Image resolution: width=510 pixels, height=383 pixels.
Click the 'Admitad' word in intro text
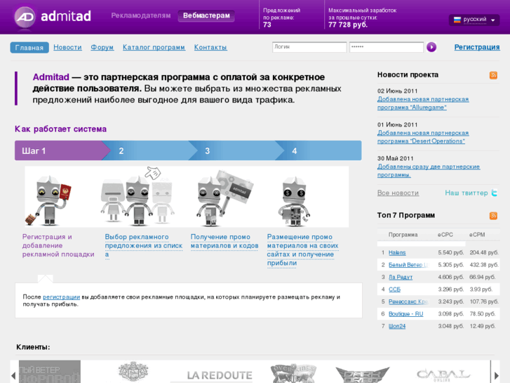[x=51, y=77]
